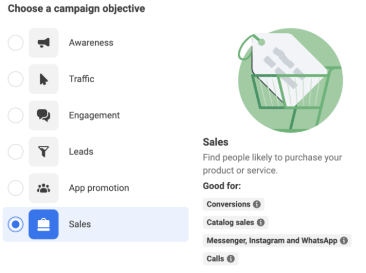366x273 pixels.
Task: Click the Traffic cursor arrow icon
Action: tap(44, 79)
